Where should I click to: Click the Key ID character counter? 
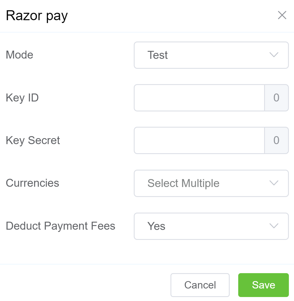tap(276, 98)
